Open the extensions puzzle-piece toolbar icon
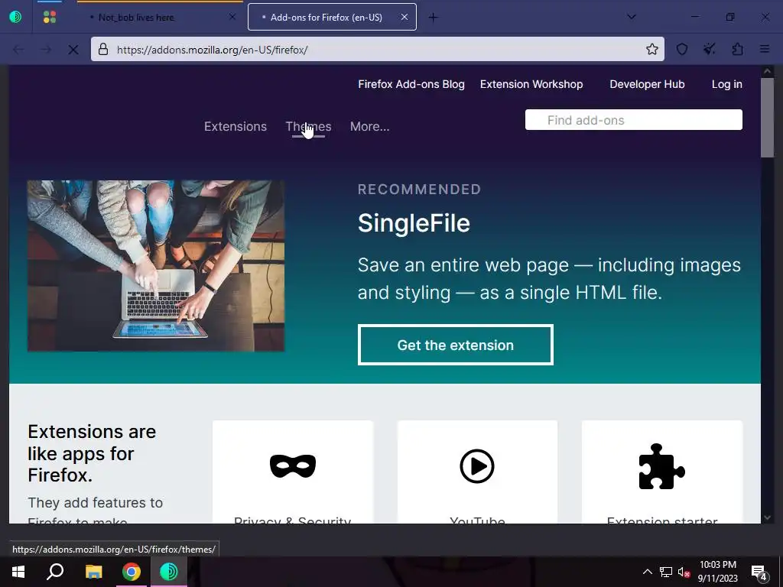Screen dimensions: 783x587 click(737, 50)
